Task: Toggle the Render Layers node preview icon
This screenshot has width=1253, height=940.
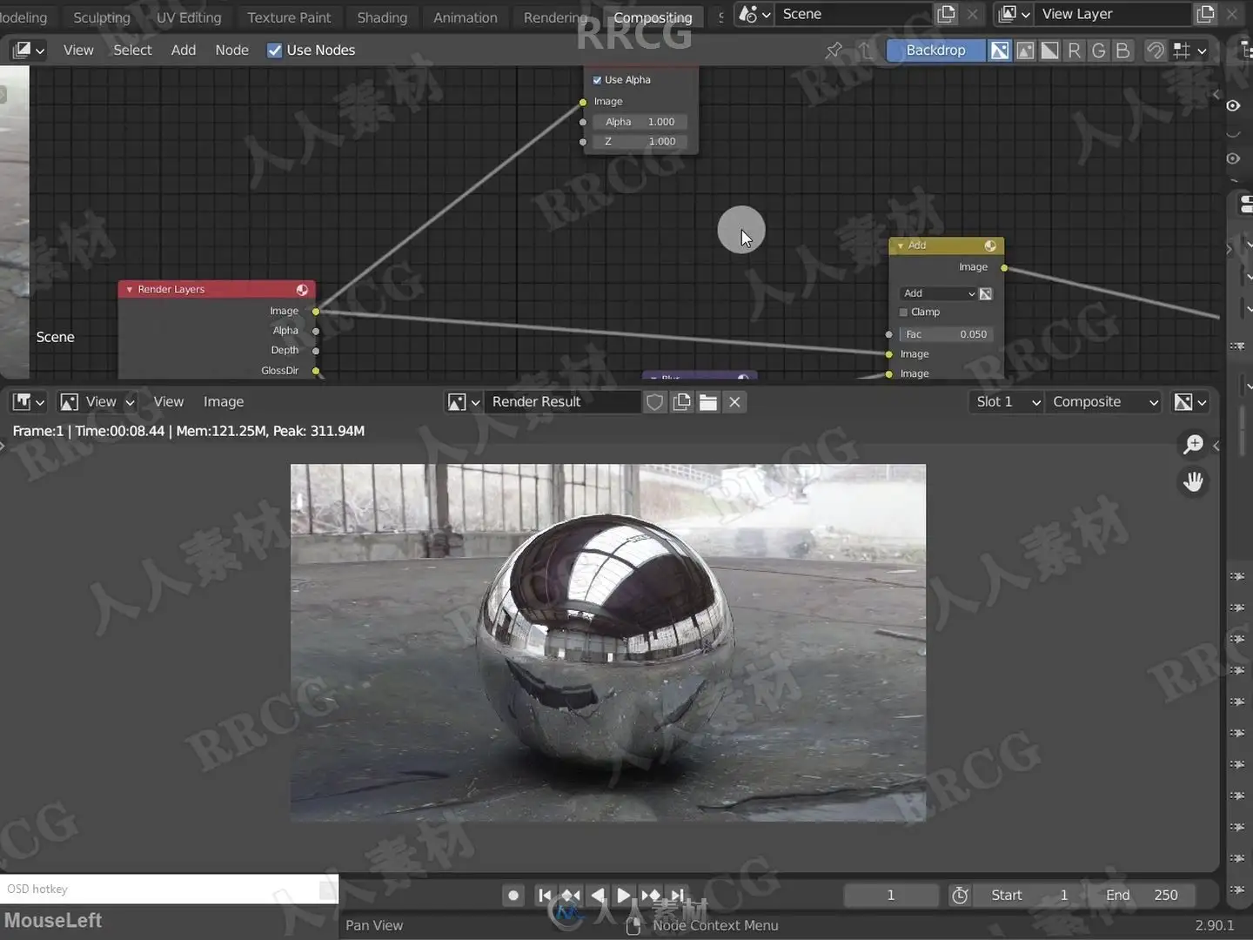Action: tap(302, 290)
